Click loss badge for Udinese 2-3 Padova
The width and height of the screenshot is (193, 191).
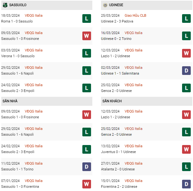[186, 18]
